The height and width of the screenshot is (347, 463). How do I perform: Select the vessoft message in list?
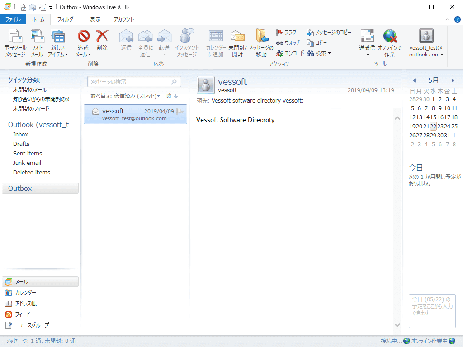(135, 114)
